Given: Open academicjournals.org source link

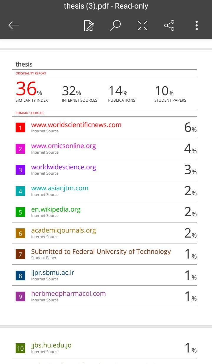Looking at the screenshot, I should (64, 230).
